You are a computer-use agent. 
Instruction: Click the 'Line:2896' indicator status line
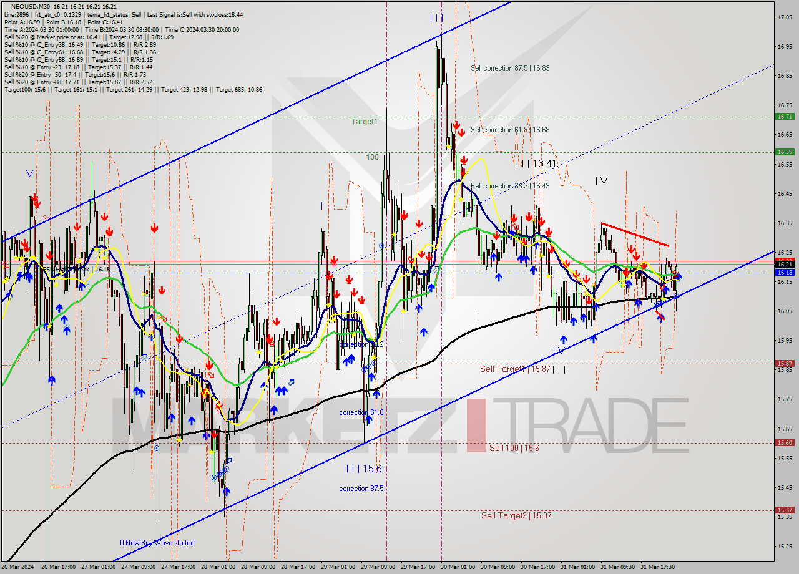124,14
